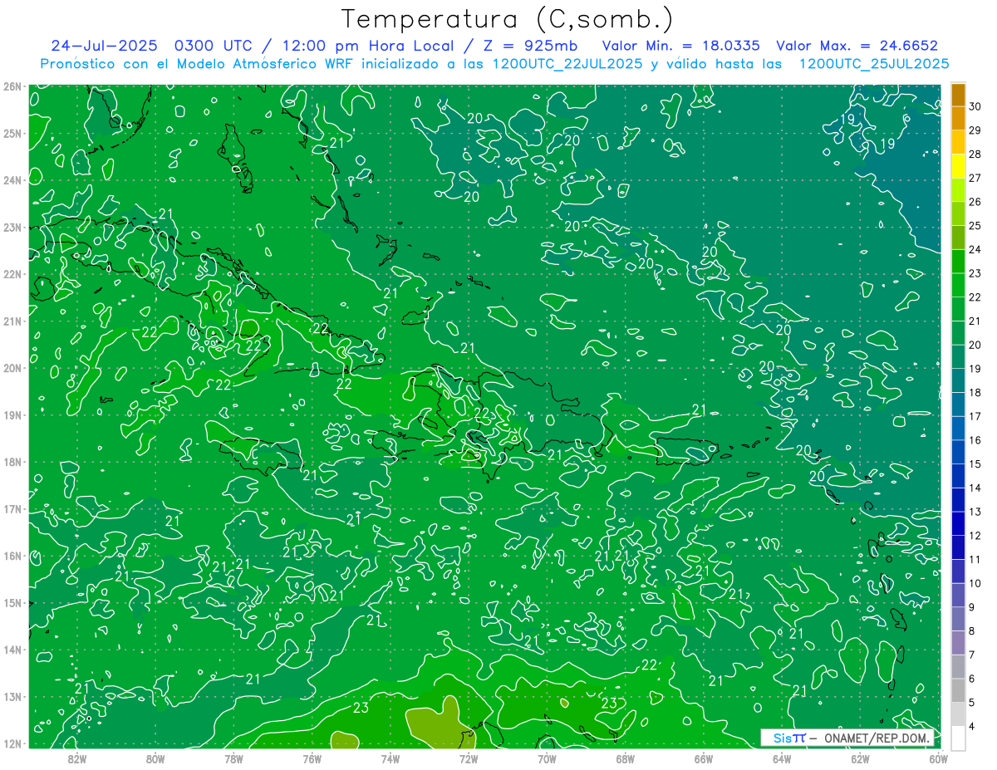This screenshot has height=770, width=997.
Task: Click the '16N' latitude axis label
Action: [x=12, y=556]
